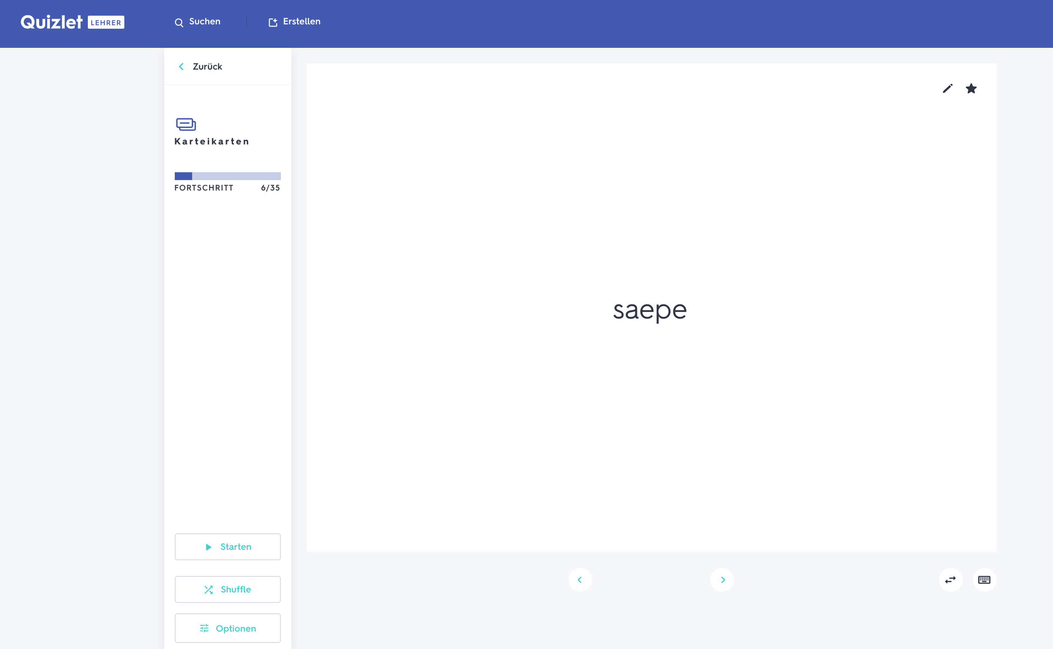Click the swap term and definition icon
This screenshot has width=1053, height=649.
(x=950, y=580)
